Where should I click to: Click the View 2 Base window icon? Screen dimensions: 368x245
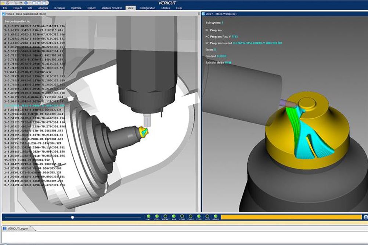[4, 14]
